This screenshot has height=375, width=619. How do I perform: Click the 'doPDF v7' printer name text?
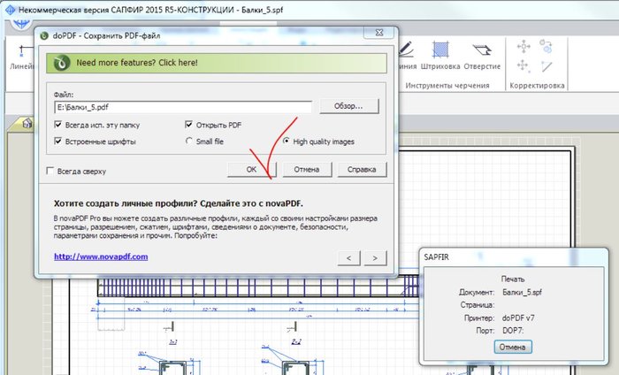(x=518, y=318)
